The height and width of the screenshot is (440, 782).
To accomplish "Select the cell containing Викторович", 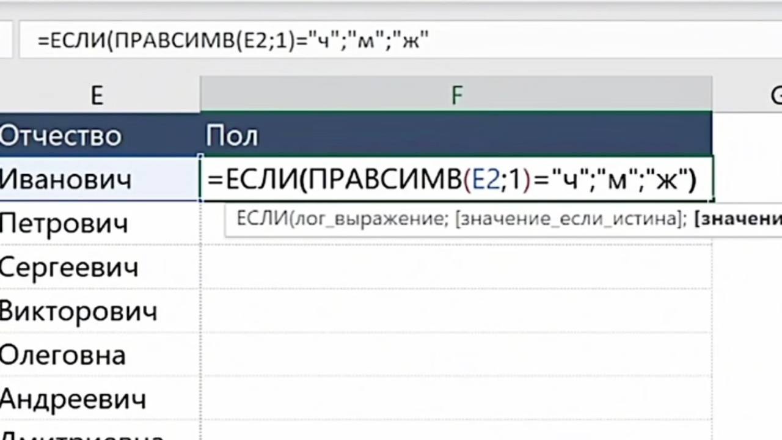I will point(100,310).
